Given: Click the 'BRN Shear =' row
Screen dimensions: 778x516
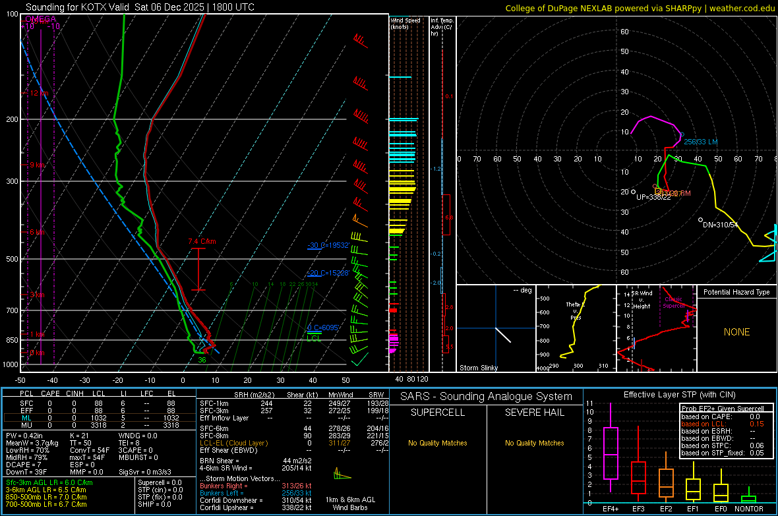Looking at the screenshot, I should [x=256, y=461].
